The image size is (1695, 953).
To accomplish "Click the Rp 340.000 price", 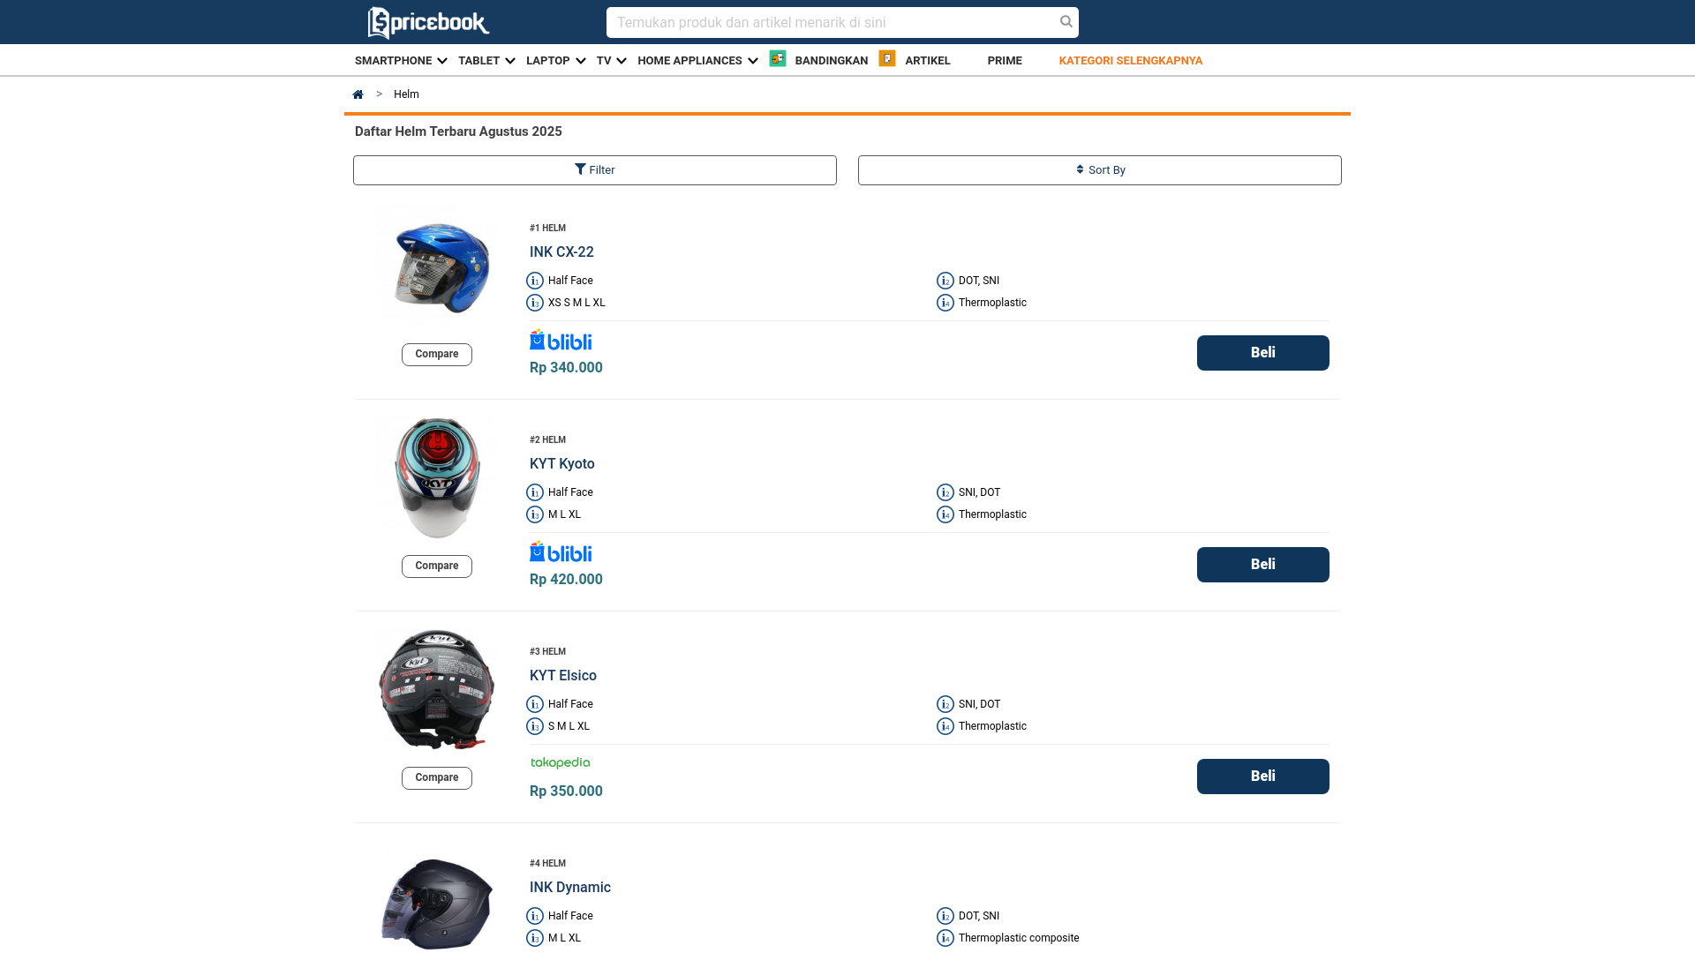I will point(566,368).
